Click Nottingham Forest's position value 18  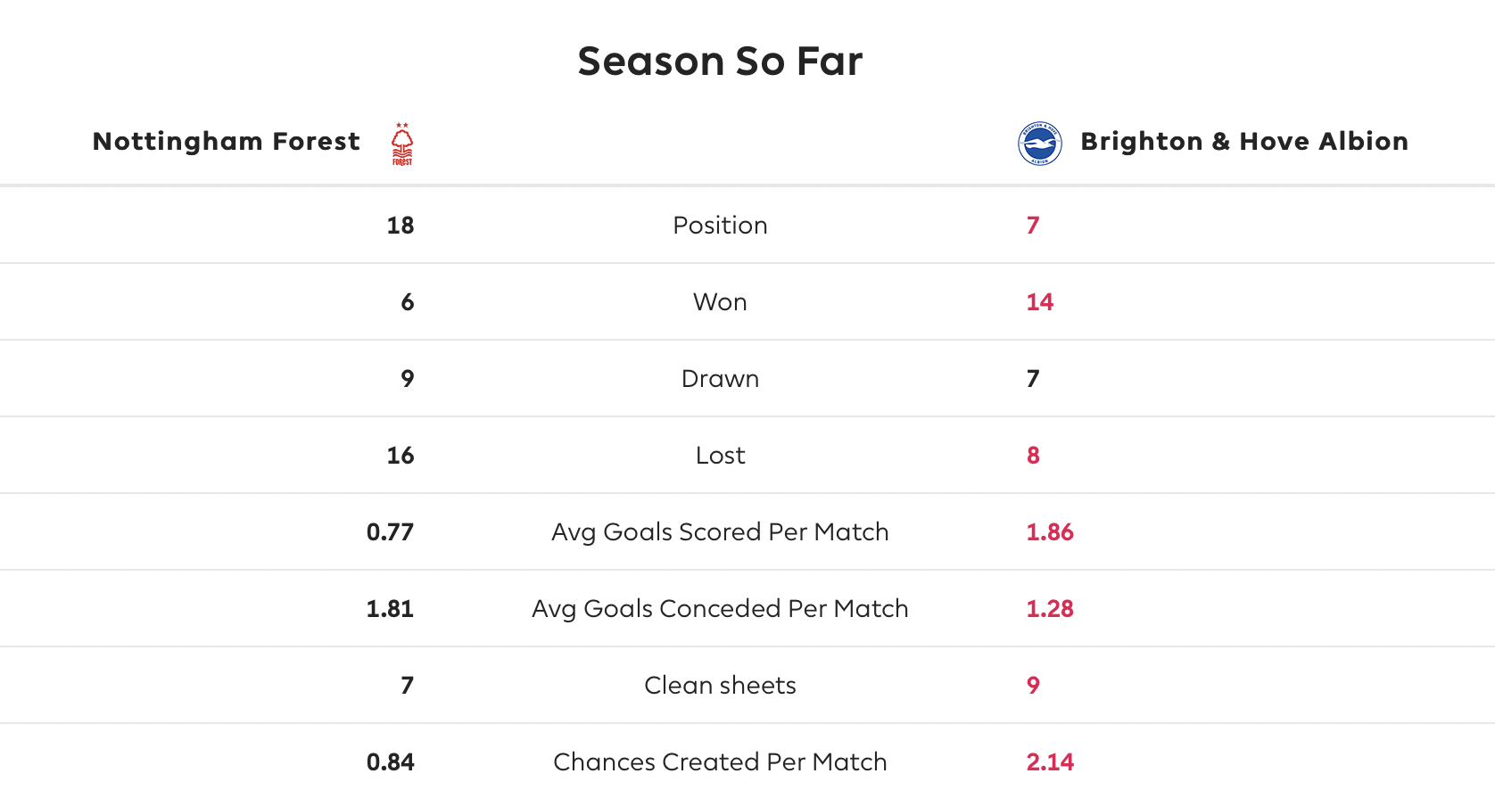[x=401, y=226]
